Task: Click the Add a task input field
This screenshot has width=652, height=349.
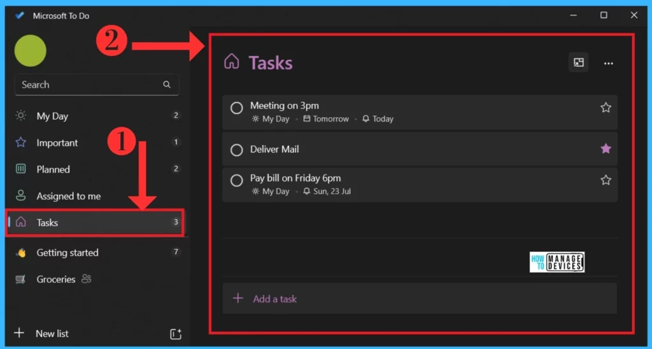Action: pos(420,298)
